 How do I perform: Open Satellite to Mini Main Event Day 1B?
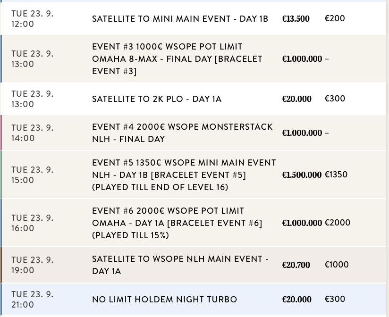180,19
